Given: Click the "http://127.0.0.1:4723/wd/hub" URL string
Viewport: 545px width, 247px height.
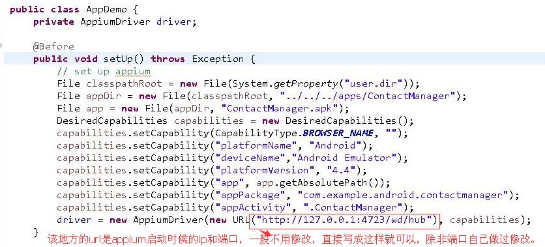Looking at the screenshot, I should coord(344,220).
